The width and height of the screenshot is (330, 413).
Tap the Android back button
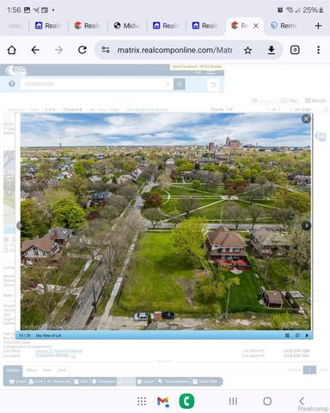tap(302, 401)
